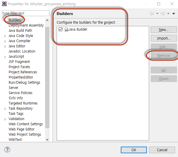The height and width of the screenshot is (157, 178).
Task: Open the Web Project Settings page
Action: point(25,134)
